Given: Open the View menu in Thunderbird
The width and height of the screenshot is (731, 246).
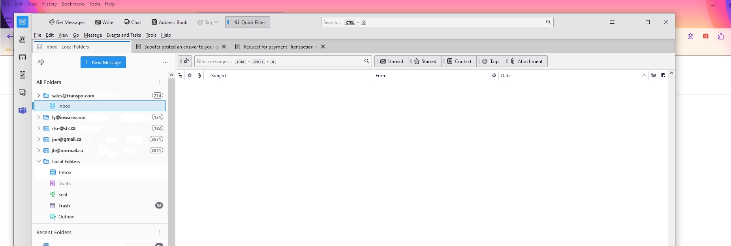Looking at the screenshot, I should coord(63,35).
